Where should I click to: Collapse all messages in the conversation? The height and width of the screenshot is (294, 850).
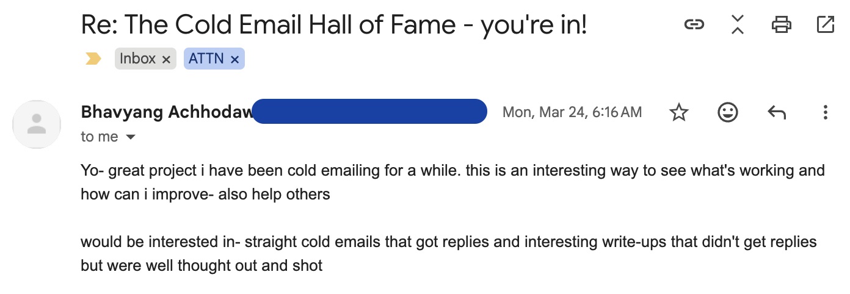click(738, 25)
